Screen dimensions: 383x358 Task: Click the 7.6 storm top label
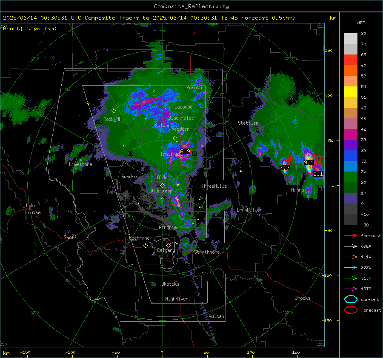285,167
